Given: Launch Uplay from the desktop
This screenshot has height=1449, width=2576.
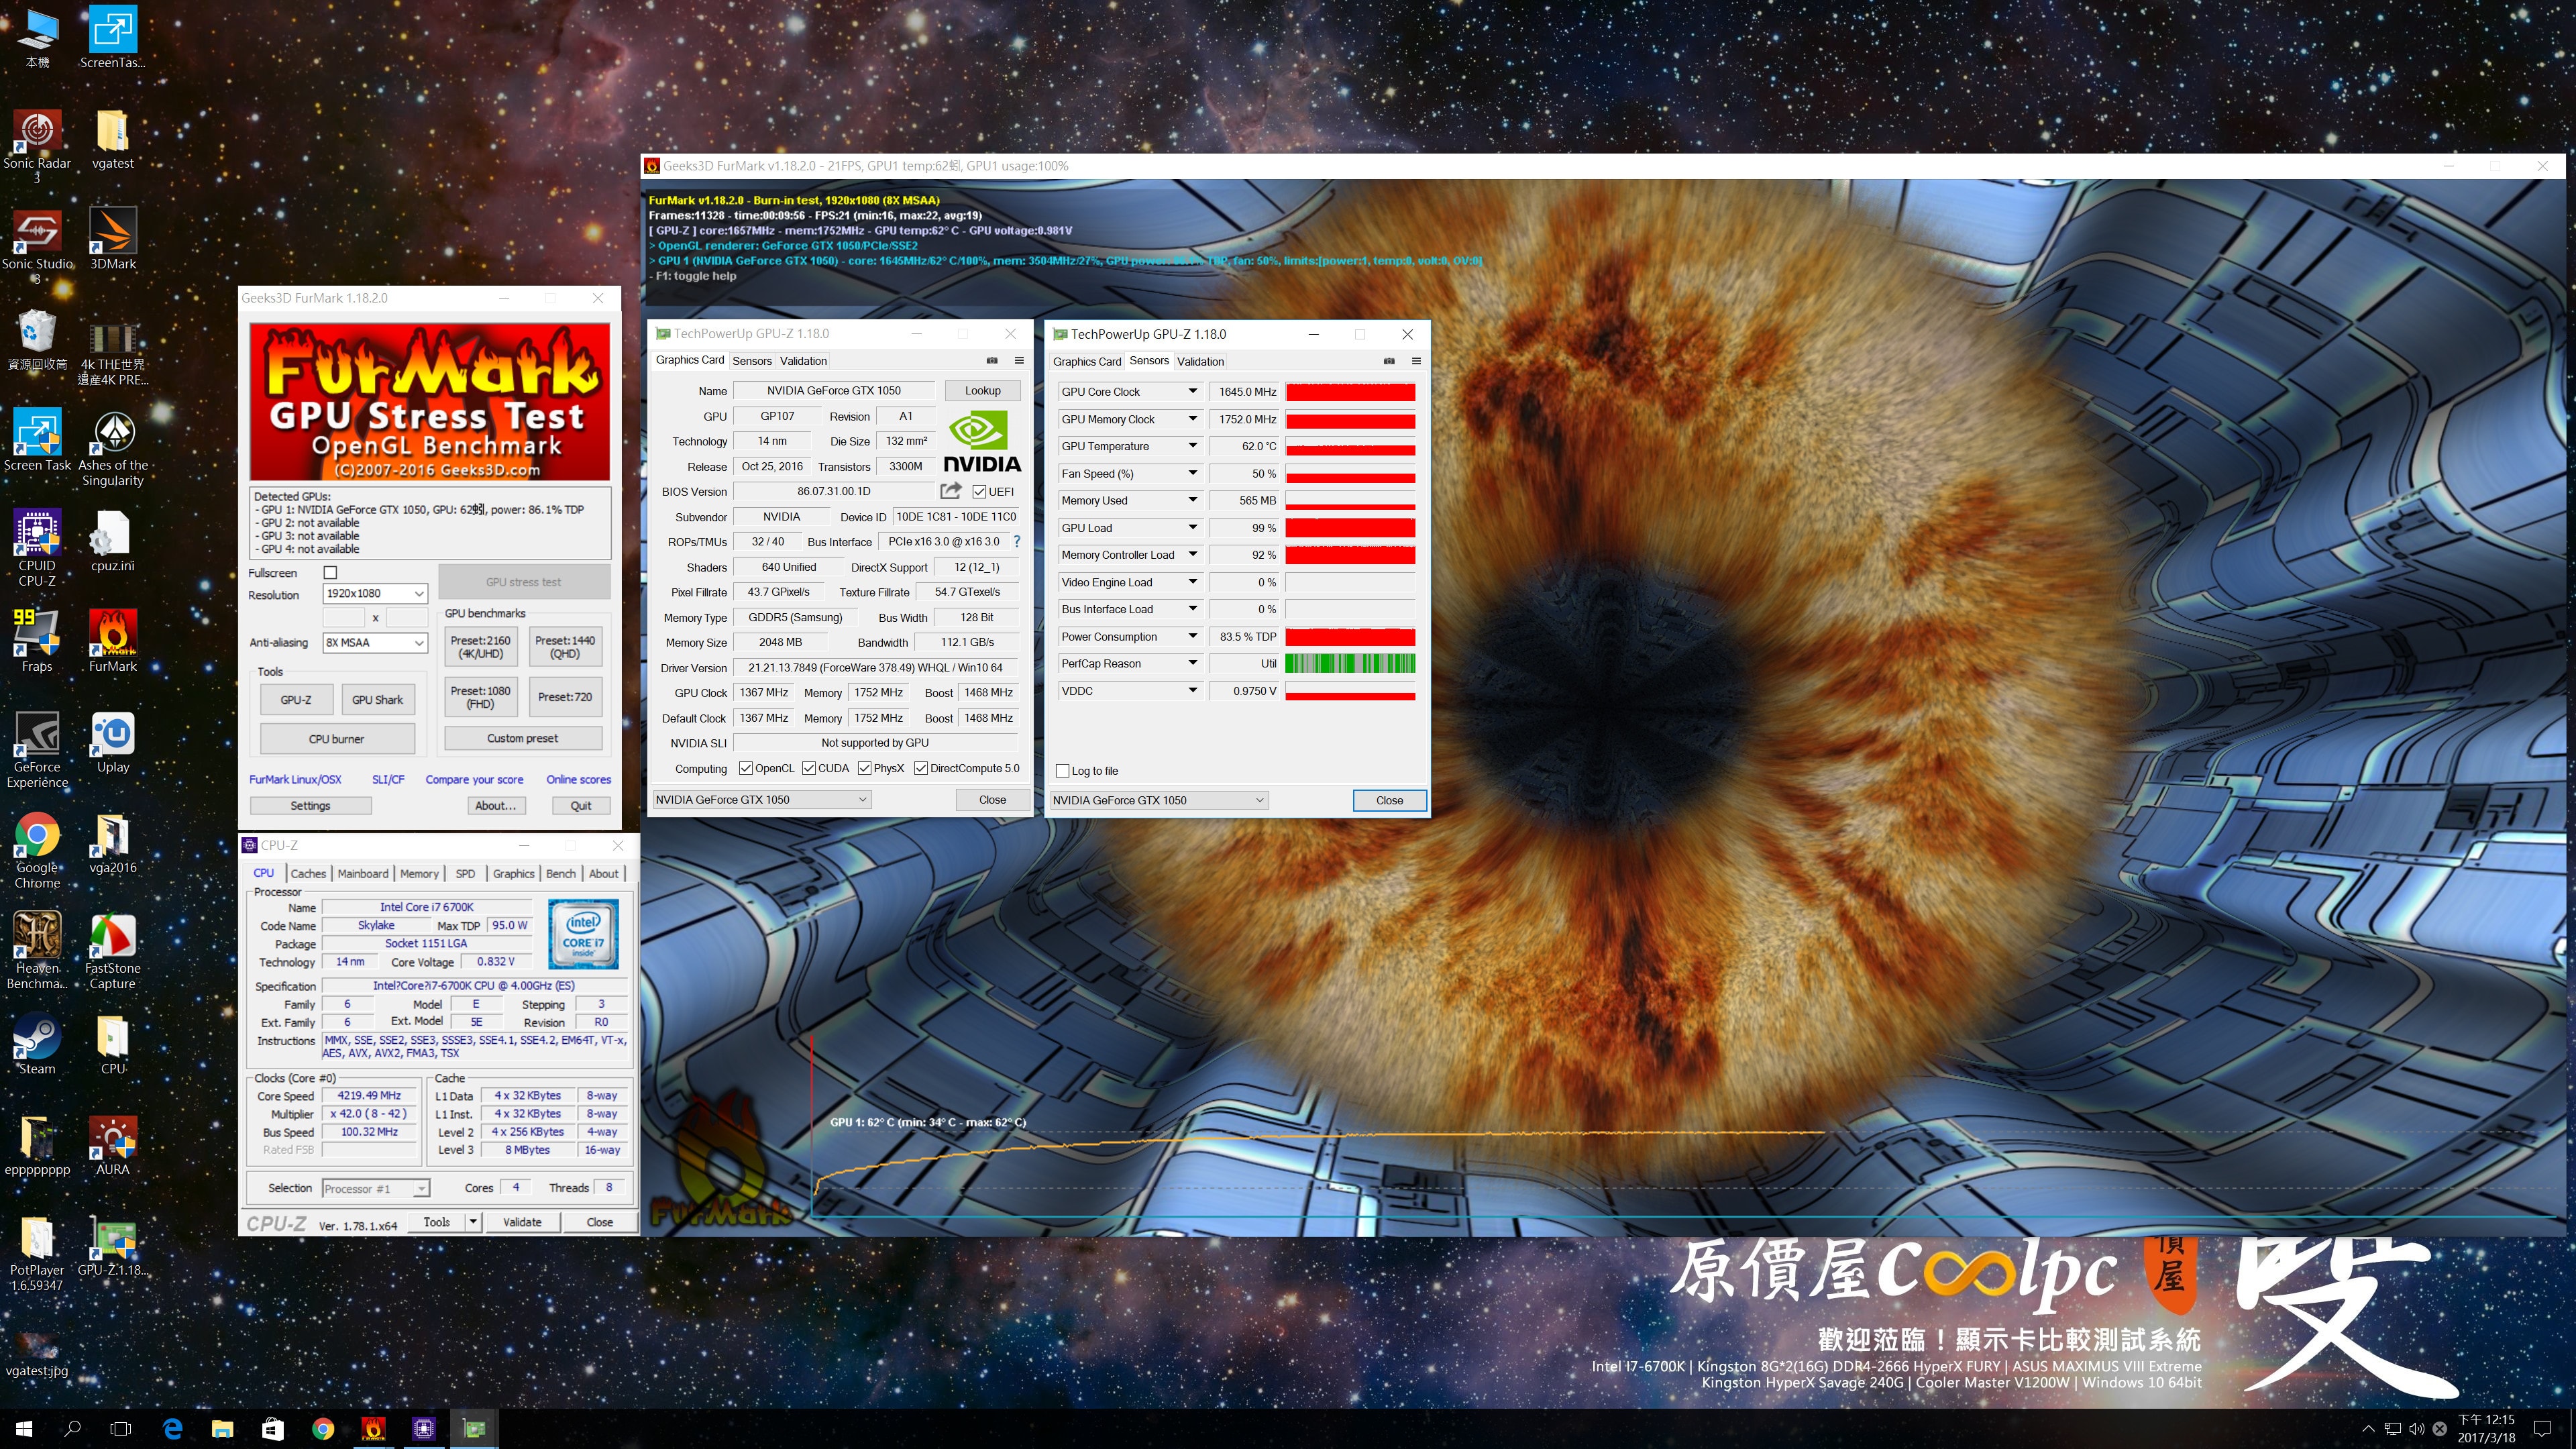Looking at the screenshot, I should tap(112, 743).
